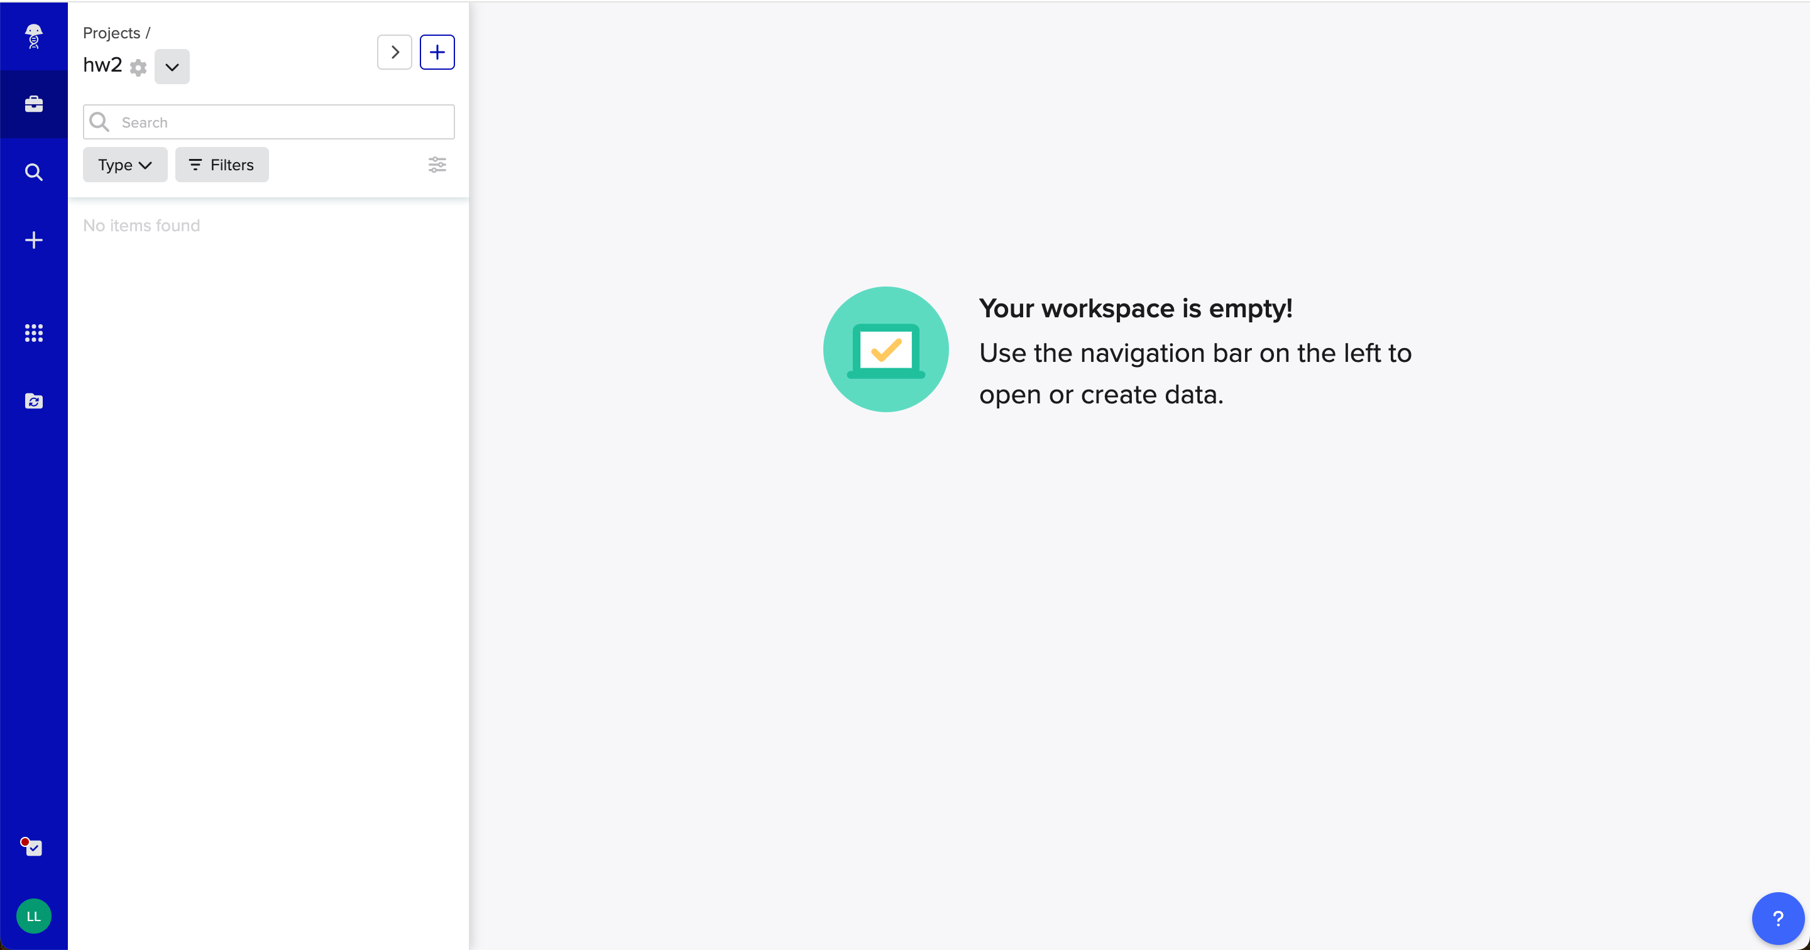Open the tasks notification icon with red dot
The image size is (1810, 950).
(32, 848)
